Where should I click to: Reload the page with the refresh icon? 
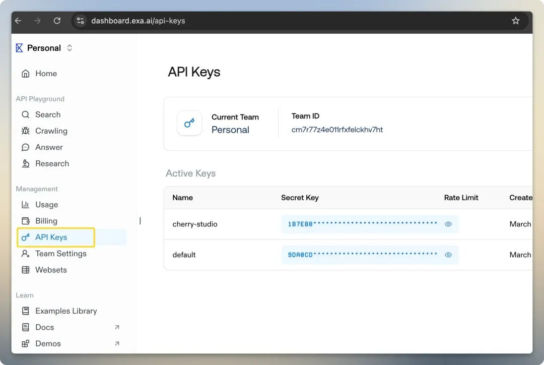pyautogui.click(x=57, y=21)
